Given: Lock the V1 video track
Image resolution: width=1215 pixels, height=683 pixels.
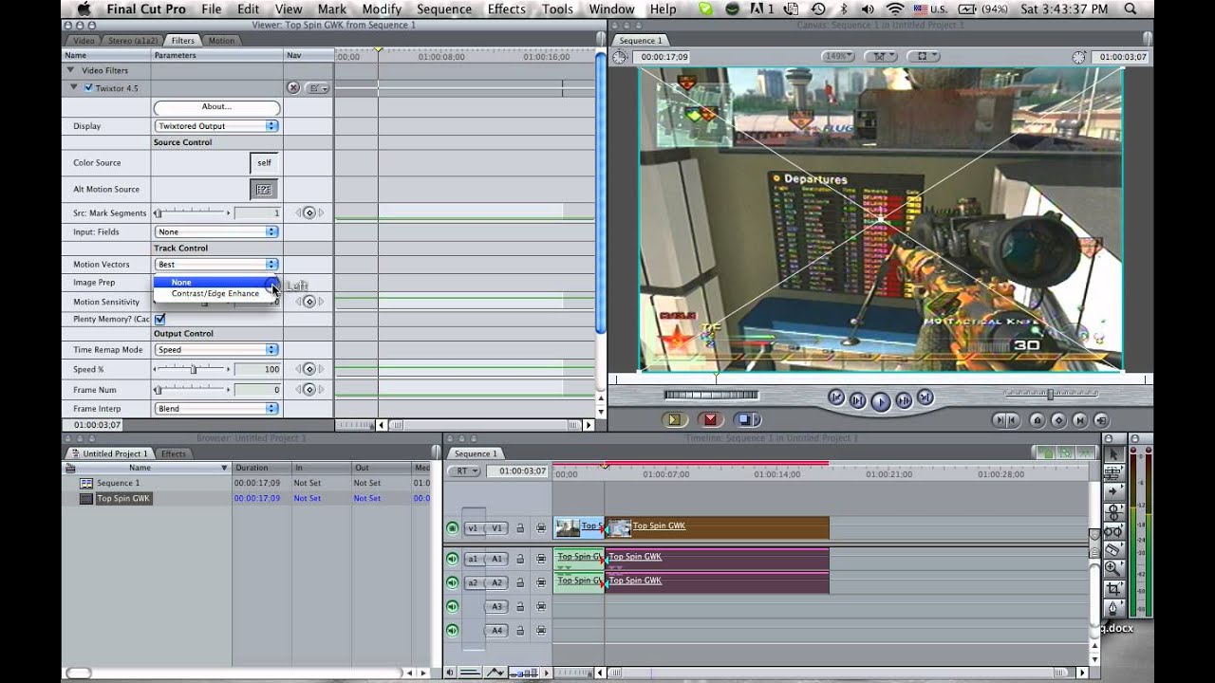Looking at the screenshot, I should point(520,528).
